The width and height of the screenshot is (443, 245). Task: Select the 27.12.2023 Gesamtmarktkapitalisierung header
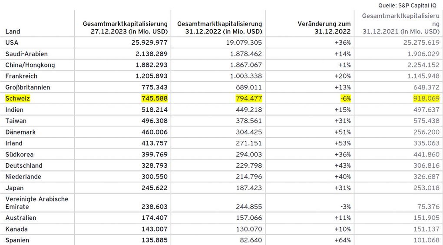(x=125, y=28)
